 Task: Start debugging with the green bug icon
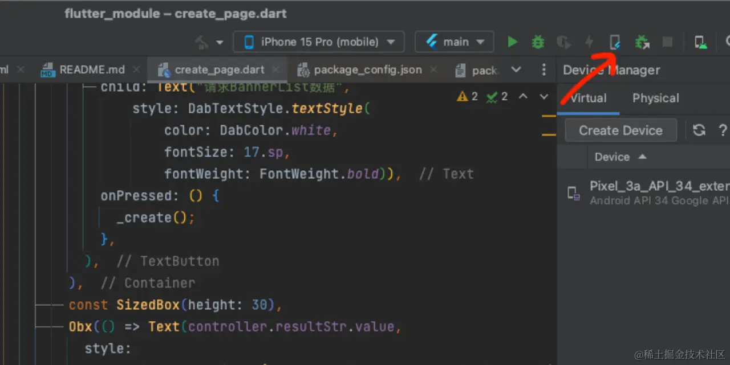(537, 42)
